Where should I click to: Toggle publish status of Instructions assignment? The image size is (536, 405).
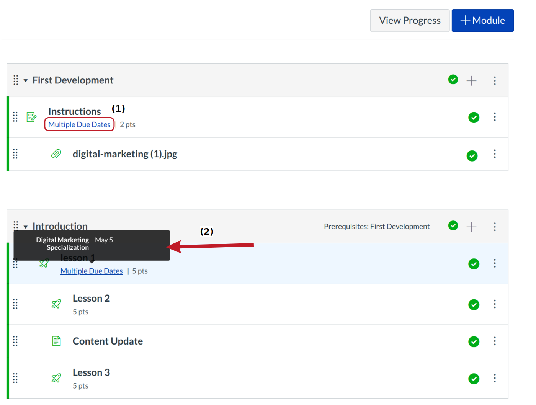[474, 118]
